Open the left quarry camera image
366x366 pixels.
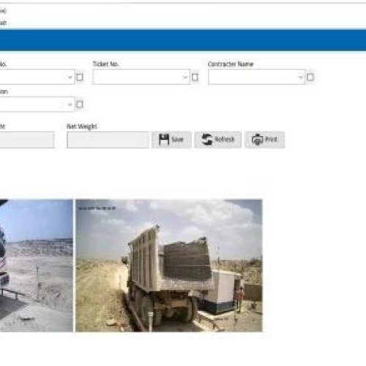(x=37, y=266)
